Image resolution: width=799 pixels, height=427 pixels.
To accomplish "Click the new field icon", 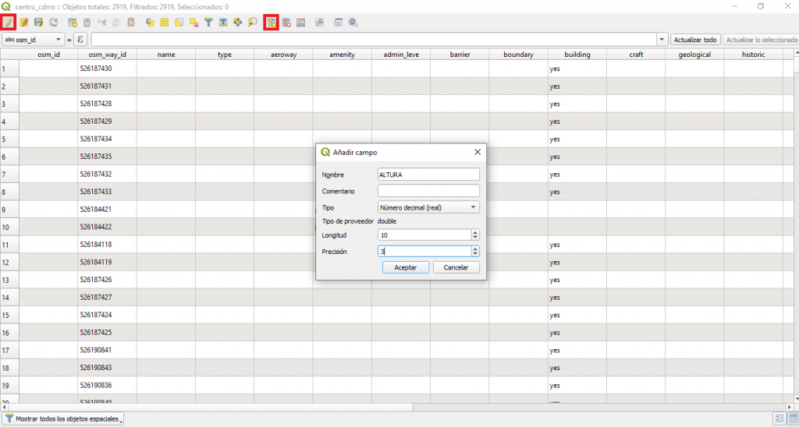I will 272,23.
